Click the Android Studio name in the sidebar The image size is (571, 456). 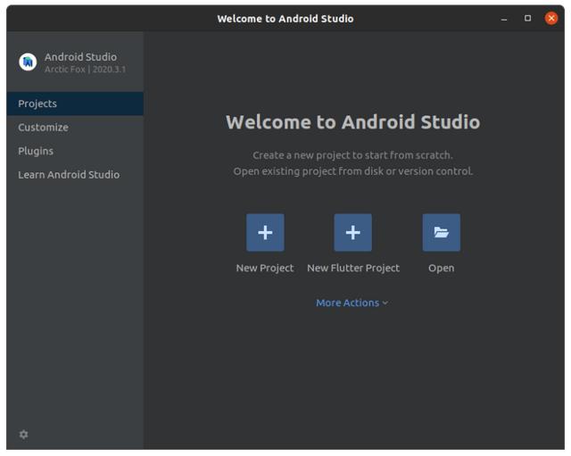click(x=80, y=57)
